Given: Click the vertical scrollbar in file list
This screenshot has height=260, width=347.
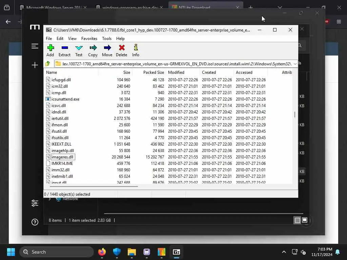Looking at the screenshot, I should 295,114.
